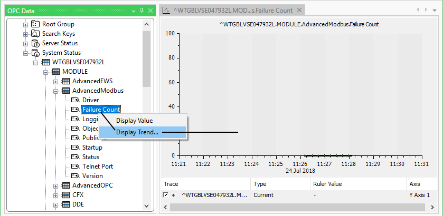The width and height of the screenshot is (443, 216).
Task: Collapse the AdvancedModbus tree node
Action: [55, 91]
